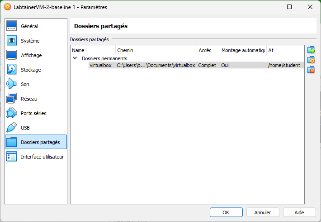Switch to Ports séries settings
The image size is (321, 222).
coord(33,113)
